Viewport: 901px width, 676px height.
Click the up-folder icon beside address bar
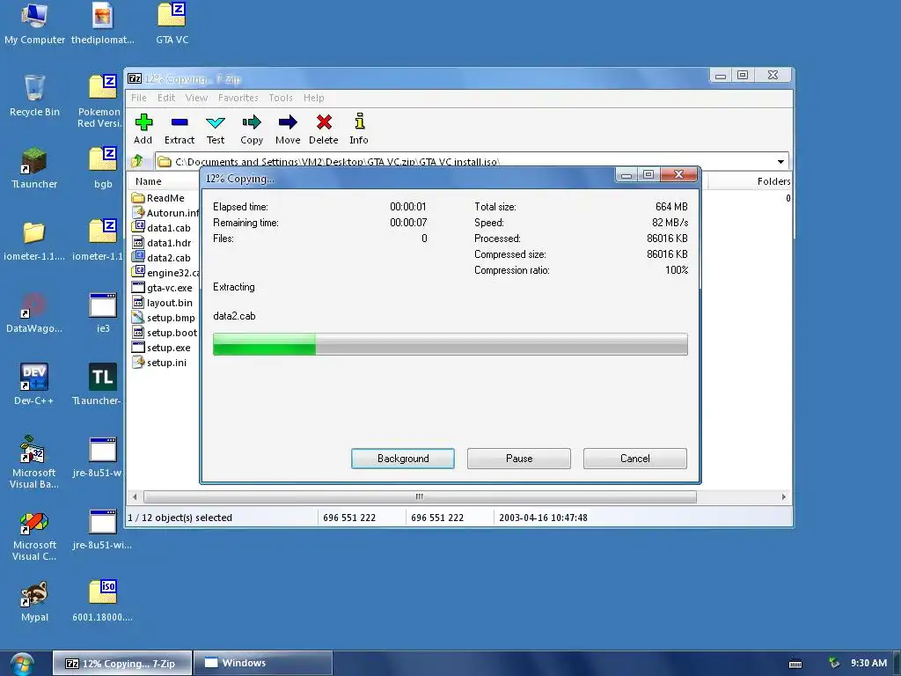coord(137,162)
